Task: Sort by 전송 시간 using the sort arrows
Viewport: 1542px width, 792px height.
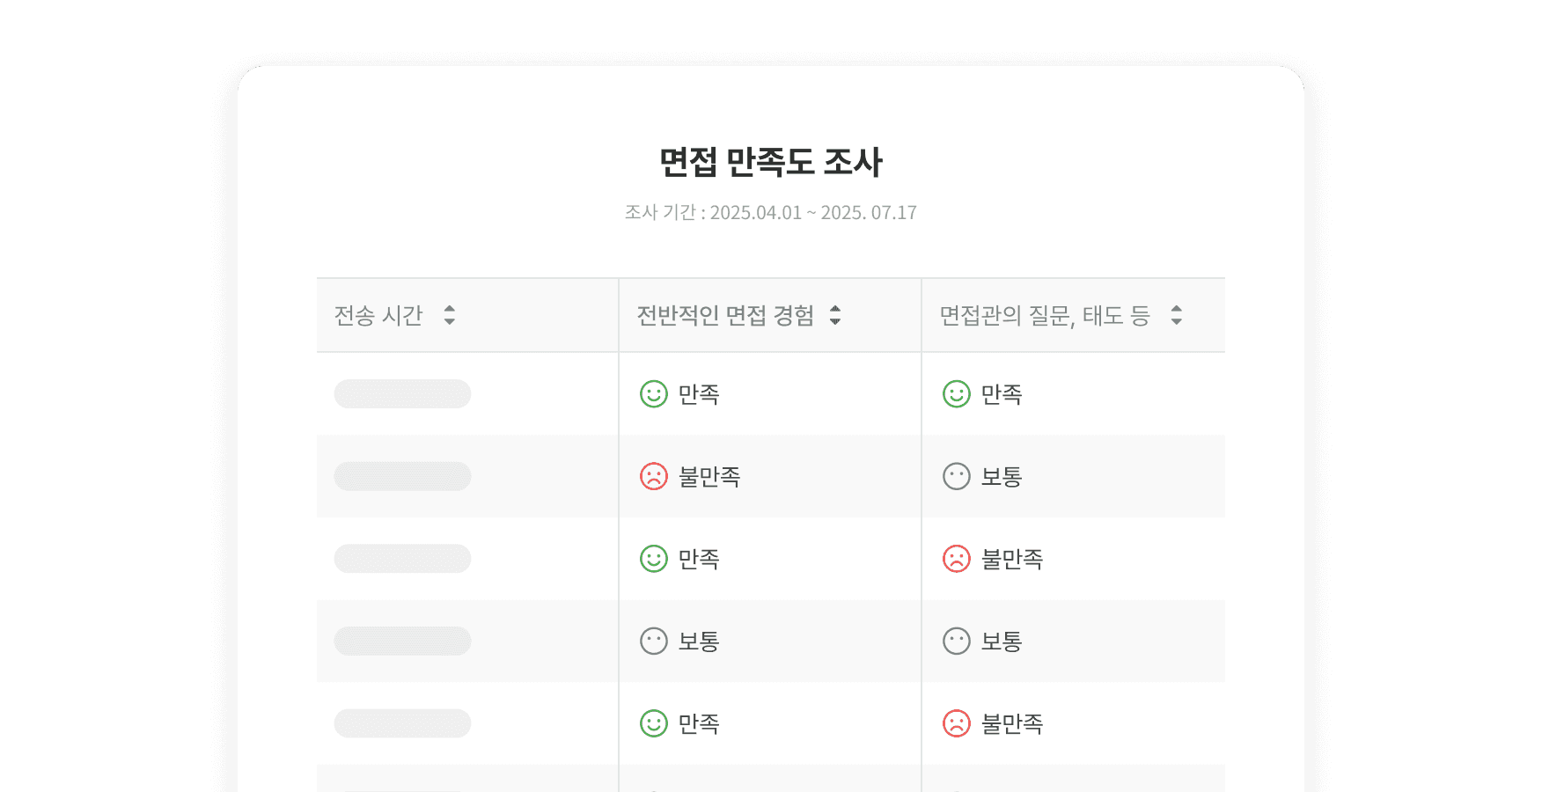Action: 450,315
